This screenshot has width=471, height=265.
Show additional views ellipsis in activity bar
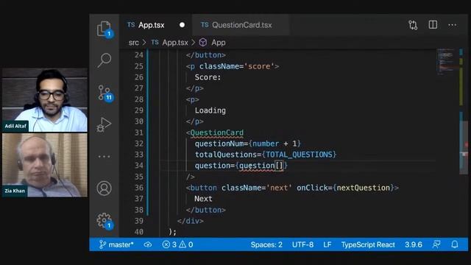pos(104,157)
